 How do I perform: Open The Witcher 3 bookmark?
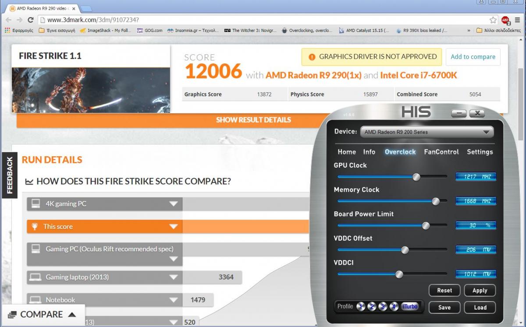pos(250,31)
